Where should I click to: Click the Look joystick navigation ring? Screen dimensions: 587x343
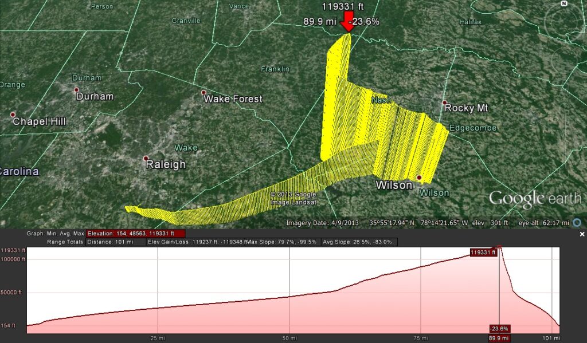click(563, 23)
